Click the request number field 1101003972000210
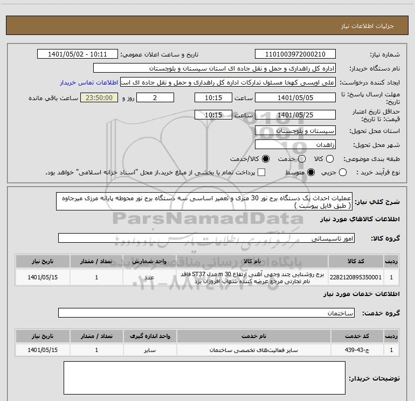415x401 pixels. (295, 54)
